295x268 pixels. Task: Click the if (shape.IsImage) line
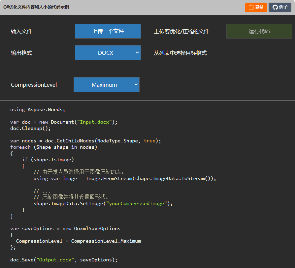pyautogui.click(x=48, y=160)
